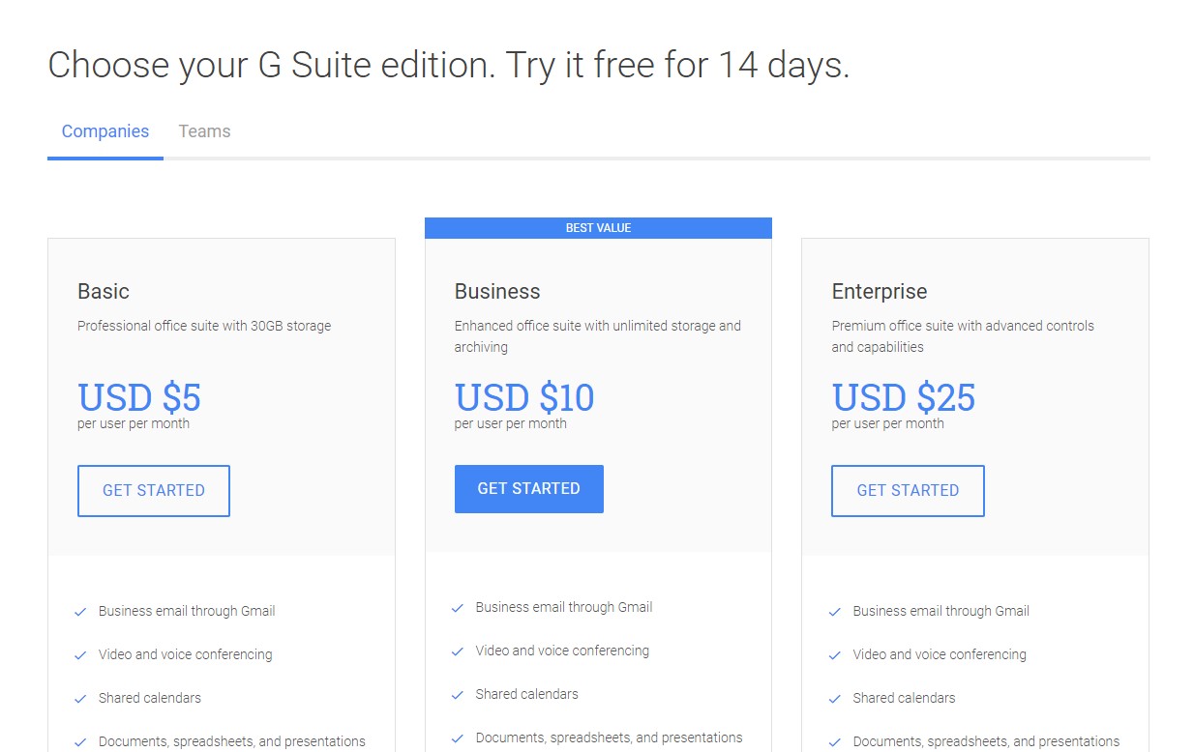Click Business checkmark beside Video and voice conferencing

[x=458, y=651]
